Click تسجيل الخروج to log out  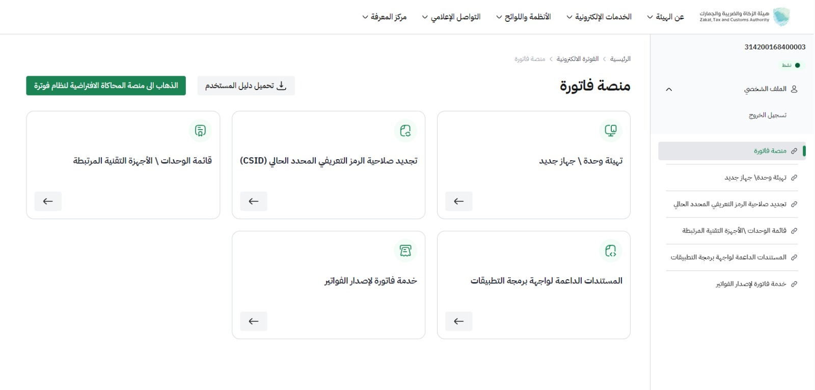(x=768, y=115)
